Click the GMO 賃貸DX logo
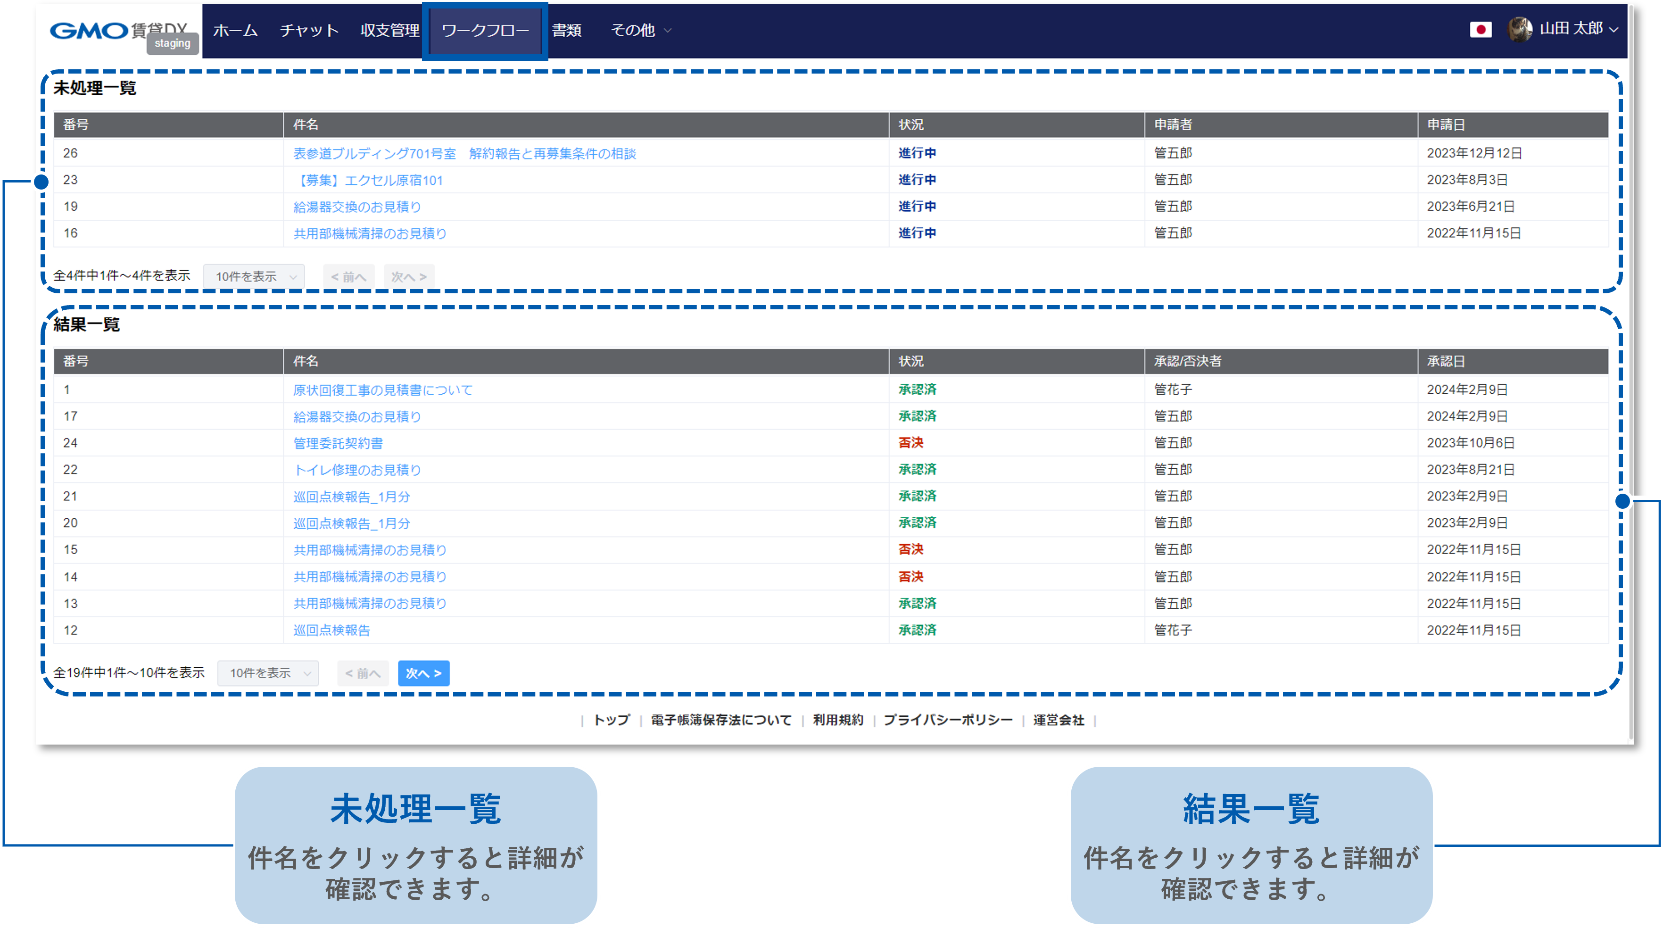 pos(118,30)
